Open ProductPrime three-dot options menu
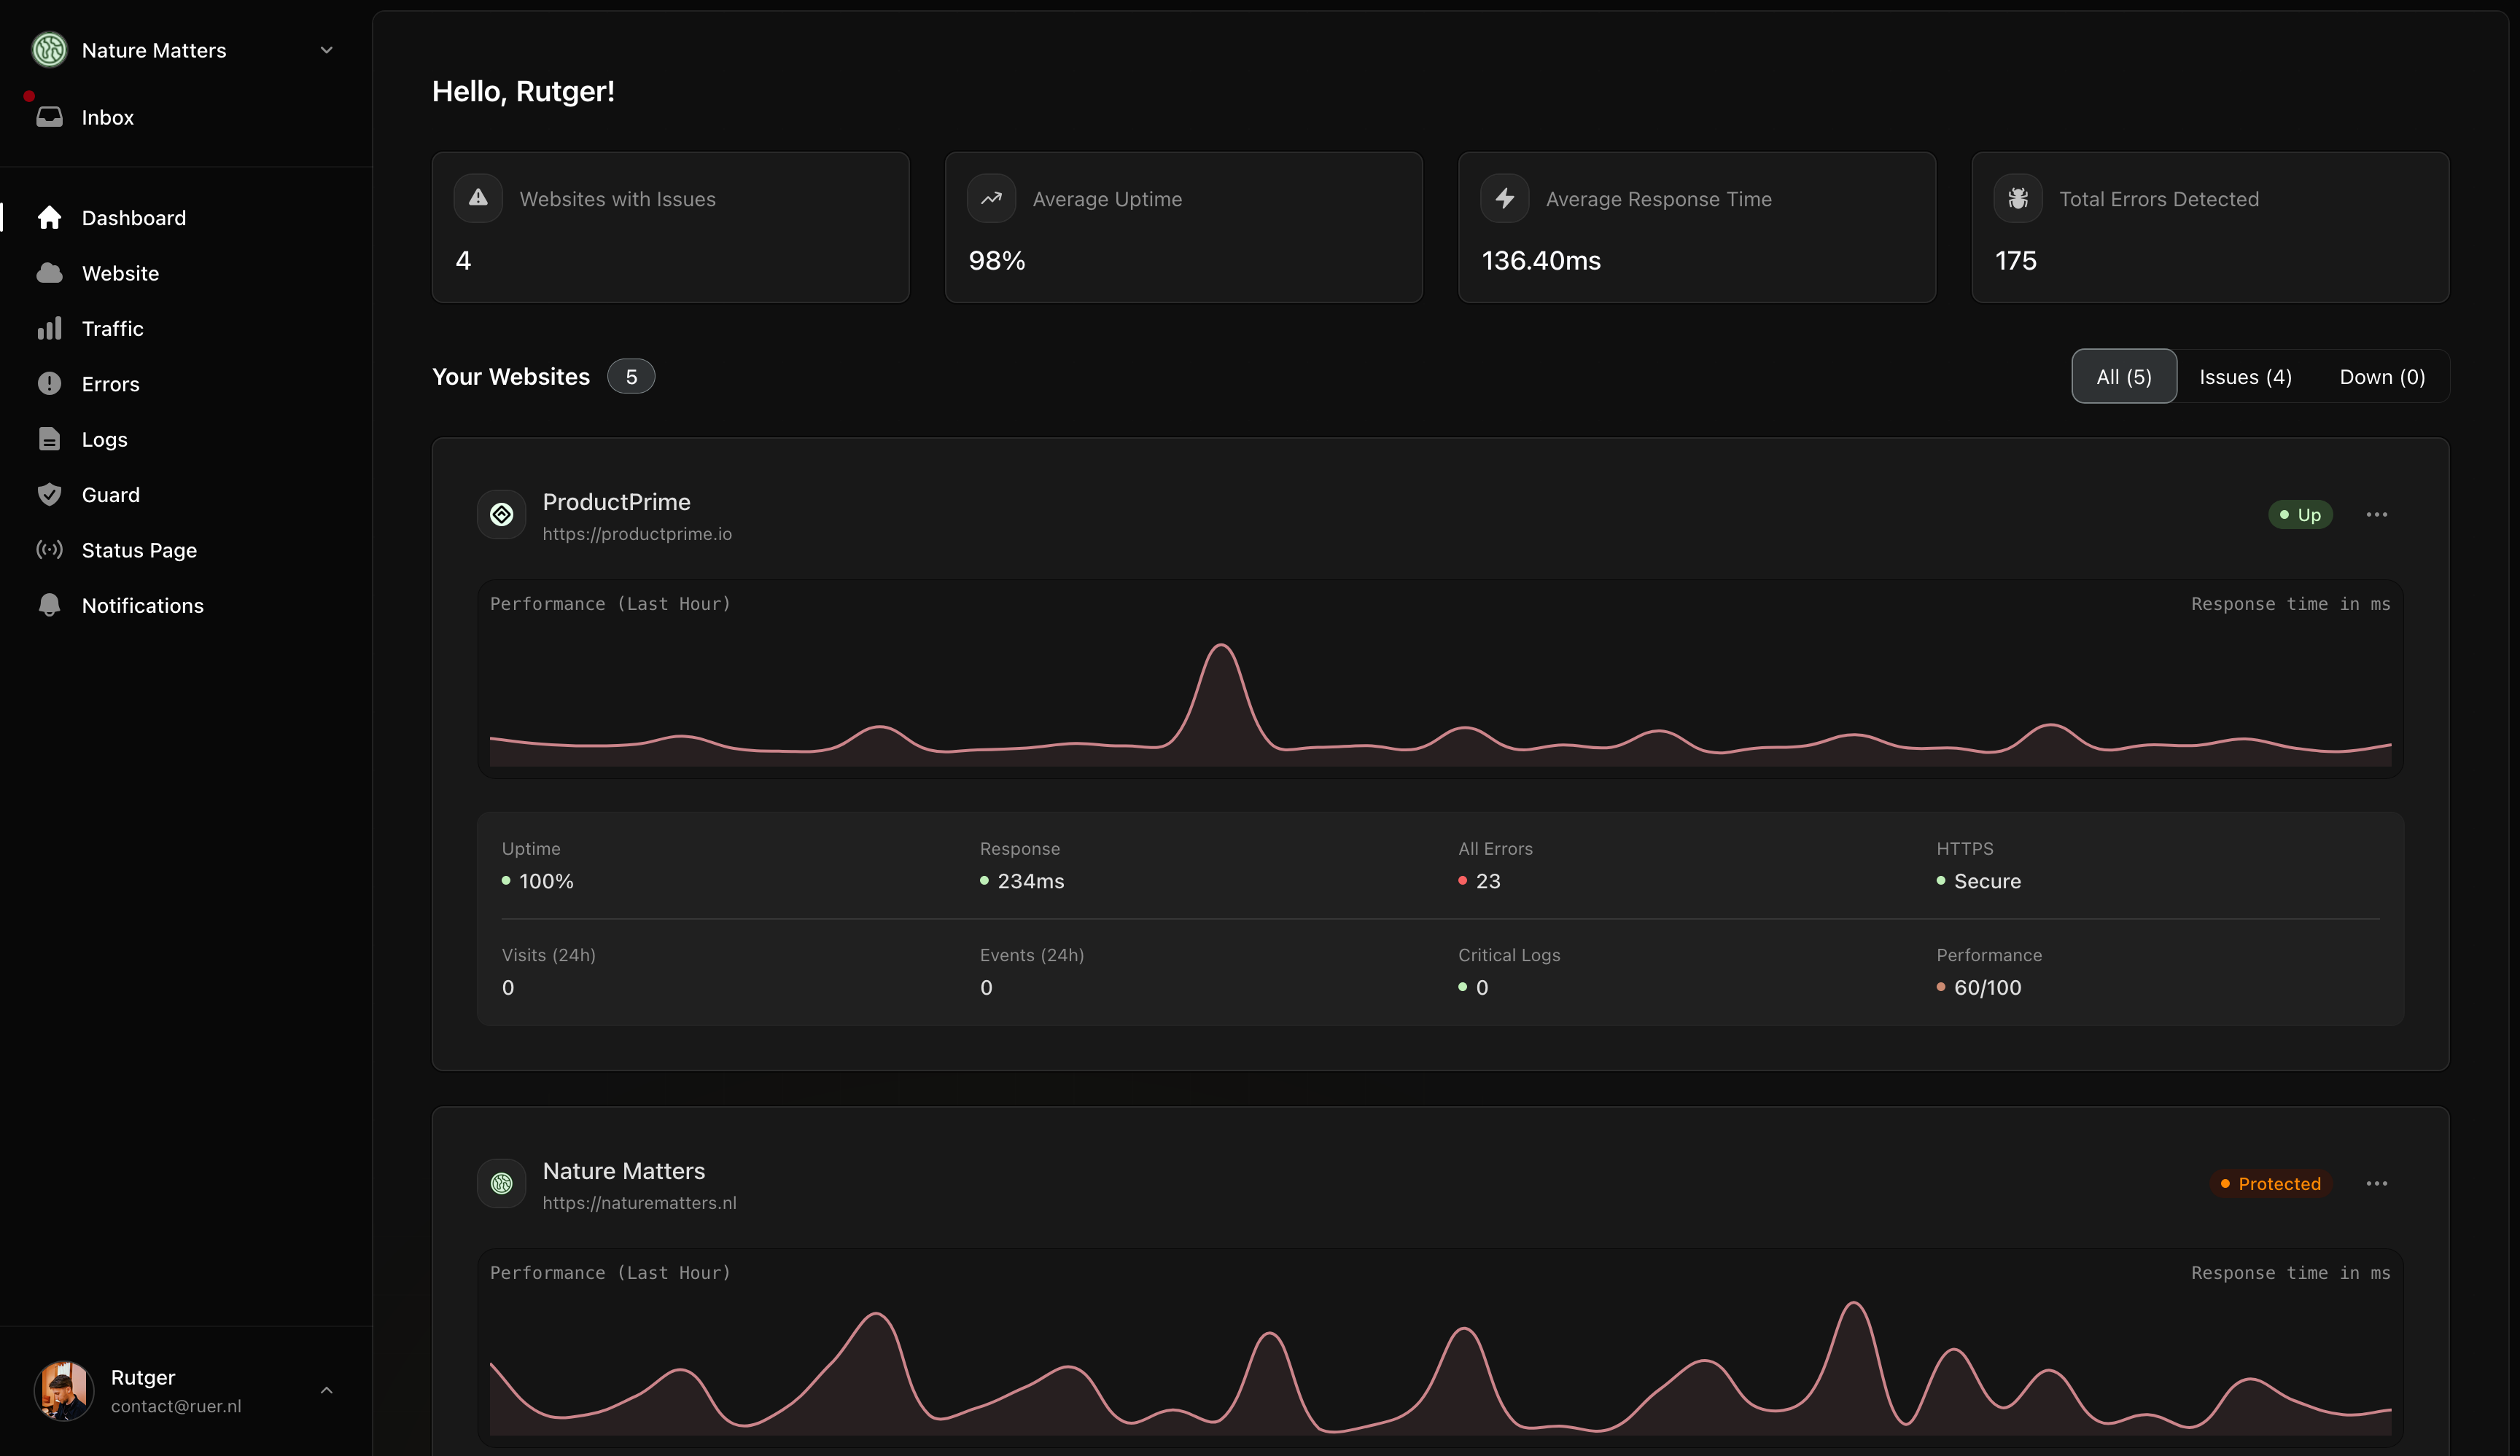Image resolution: width=2520 pixels, height=1456 pixels. pos(2376,514)
